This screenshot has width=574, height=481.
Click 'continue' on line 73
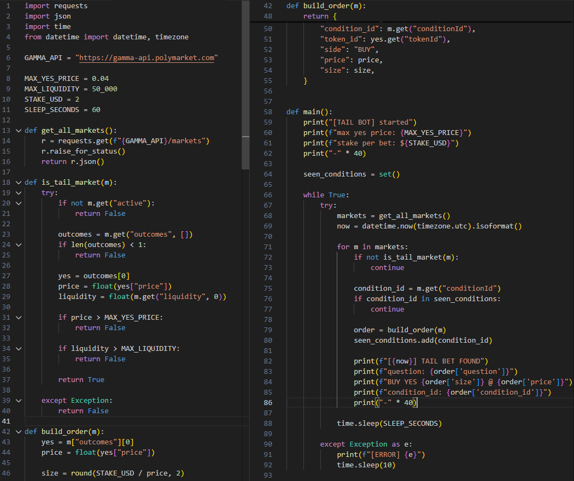(387, 268)
